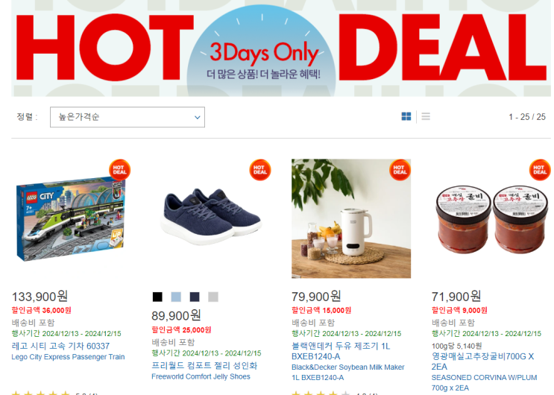This screenshot has height=395, width=554.
Task: Switch to grid view layout
Action: coord(406,116)
